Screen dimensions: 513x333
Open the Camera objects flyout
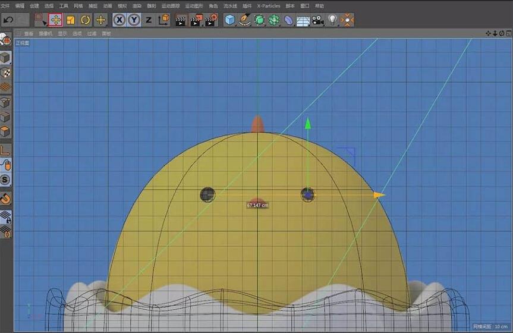coord(317,20)
